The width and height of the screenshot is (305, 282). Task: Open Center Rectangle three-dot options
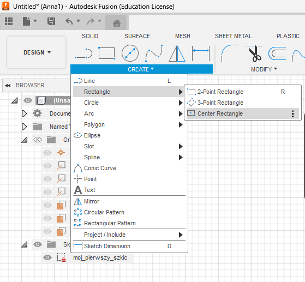pyautogui.click(x=292, y=113)
